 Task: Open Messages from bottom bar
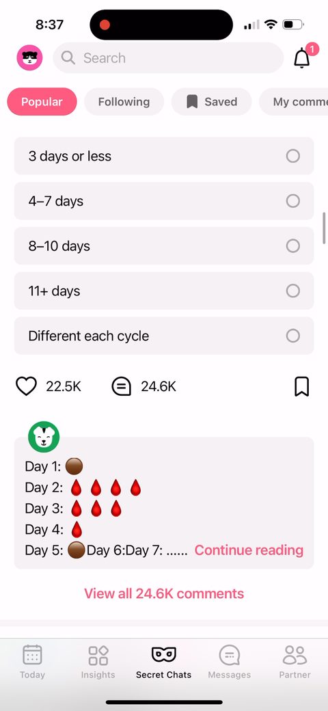tap(229, 661)
